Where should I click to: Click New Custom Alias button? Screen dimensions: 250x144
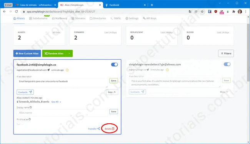(27, 53)
